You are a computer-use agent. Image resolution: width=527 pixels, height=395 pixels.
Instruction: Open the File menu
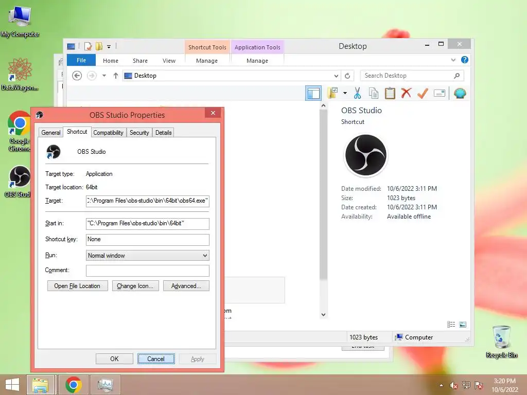[81, 60]
